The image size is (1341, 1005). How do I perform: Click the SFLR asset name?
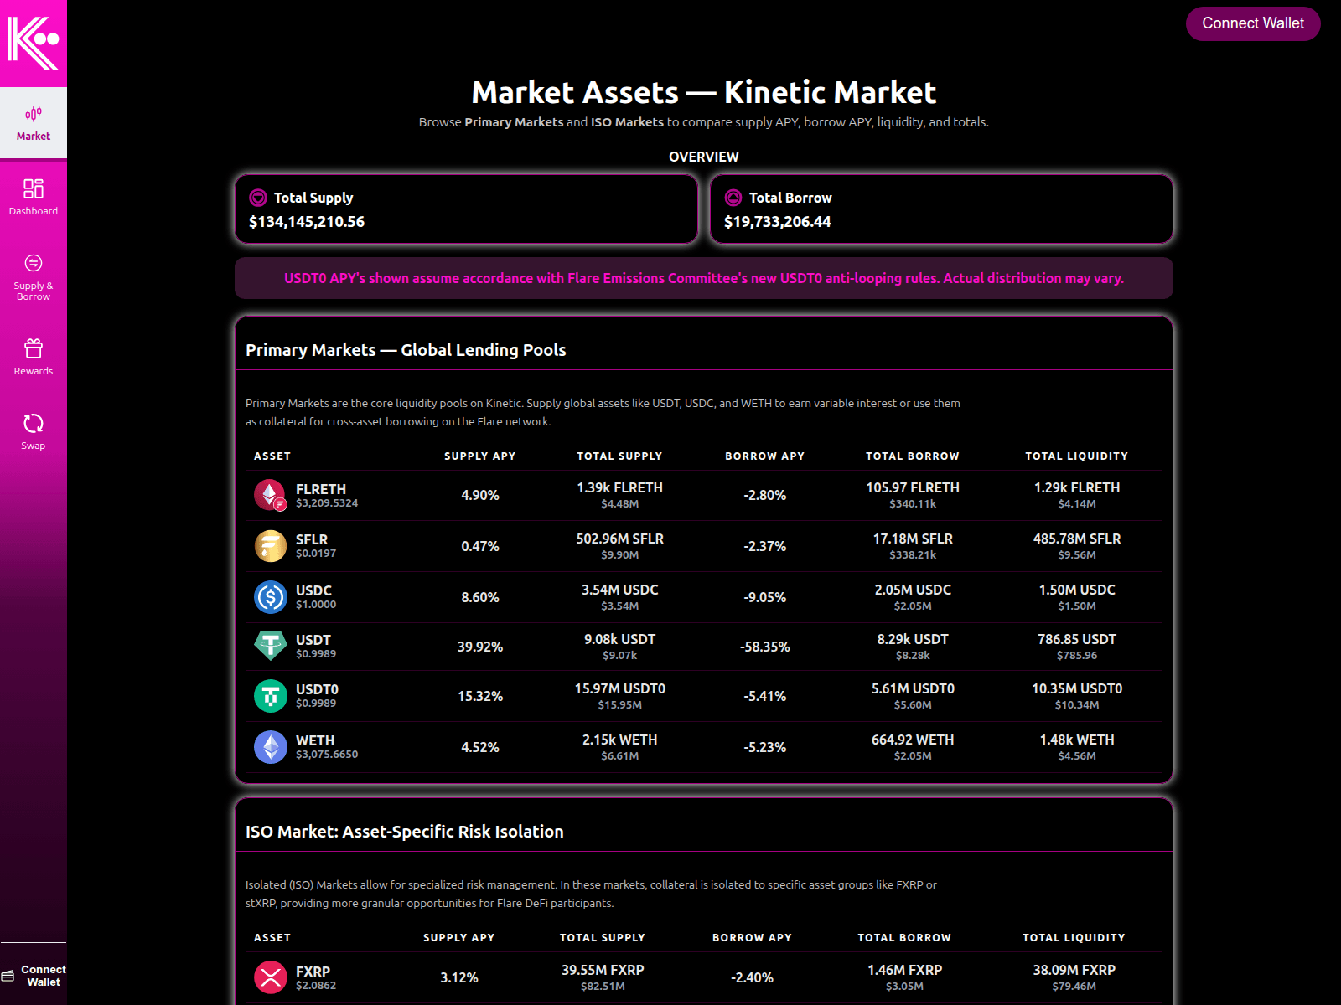click(312, 539)
